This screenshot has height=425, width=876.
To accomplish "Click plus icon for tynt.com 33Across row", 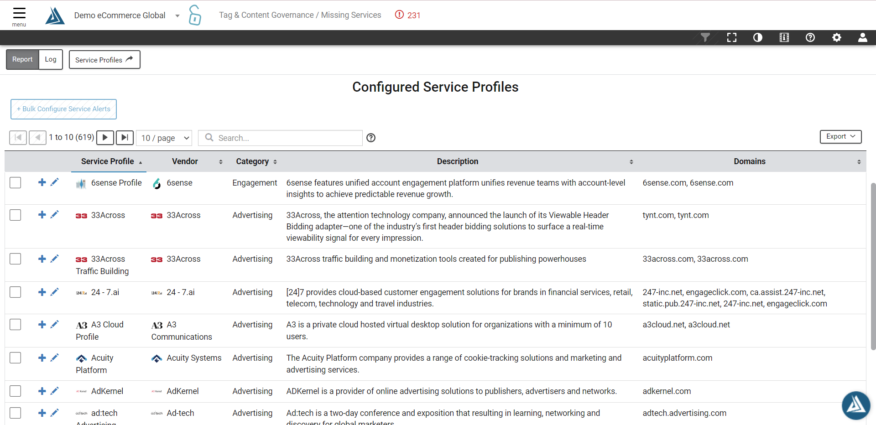I will (42, 215).
